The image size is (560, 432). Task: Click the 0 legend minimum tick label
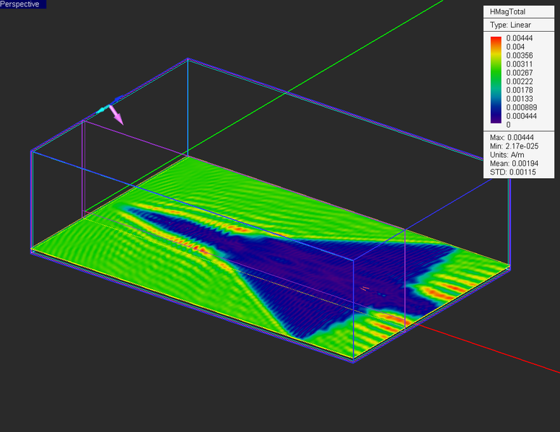pos(508,125)
